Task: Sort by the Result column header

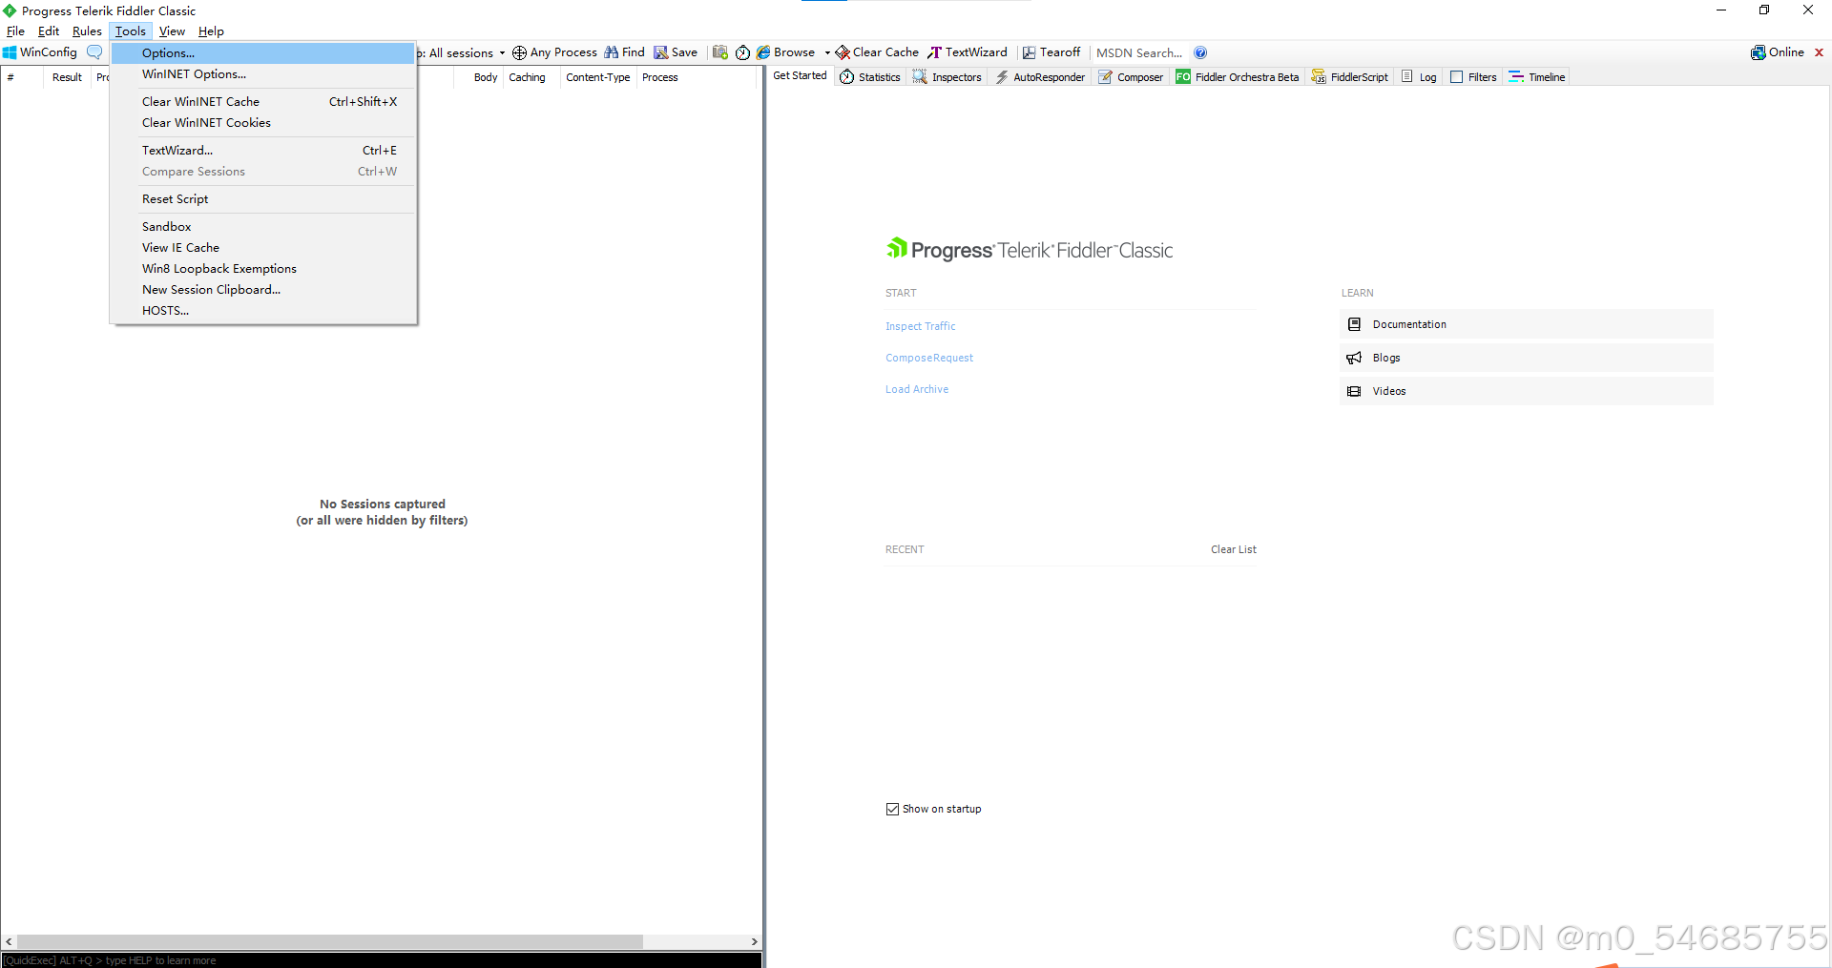Action: 67,77
